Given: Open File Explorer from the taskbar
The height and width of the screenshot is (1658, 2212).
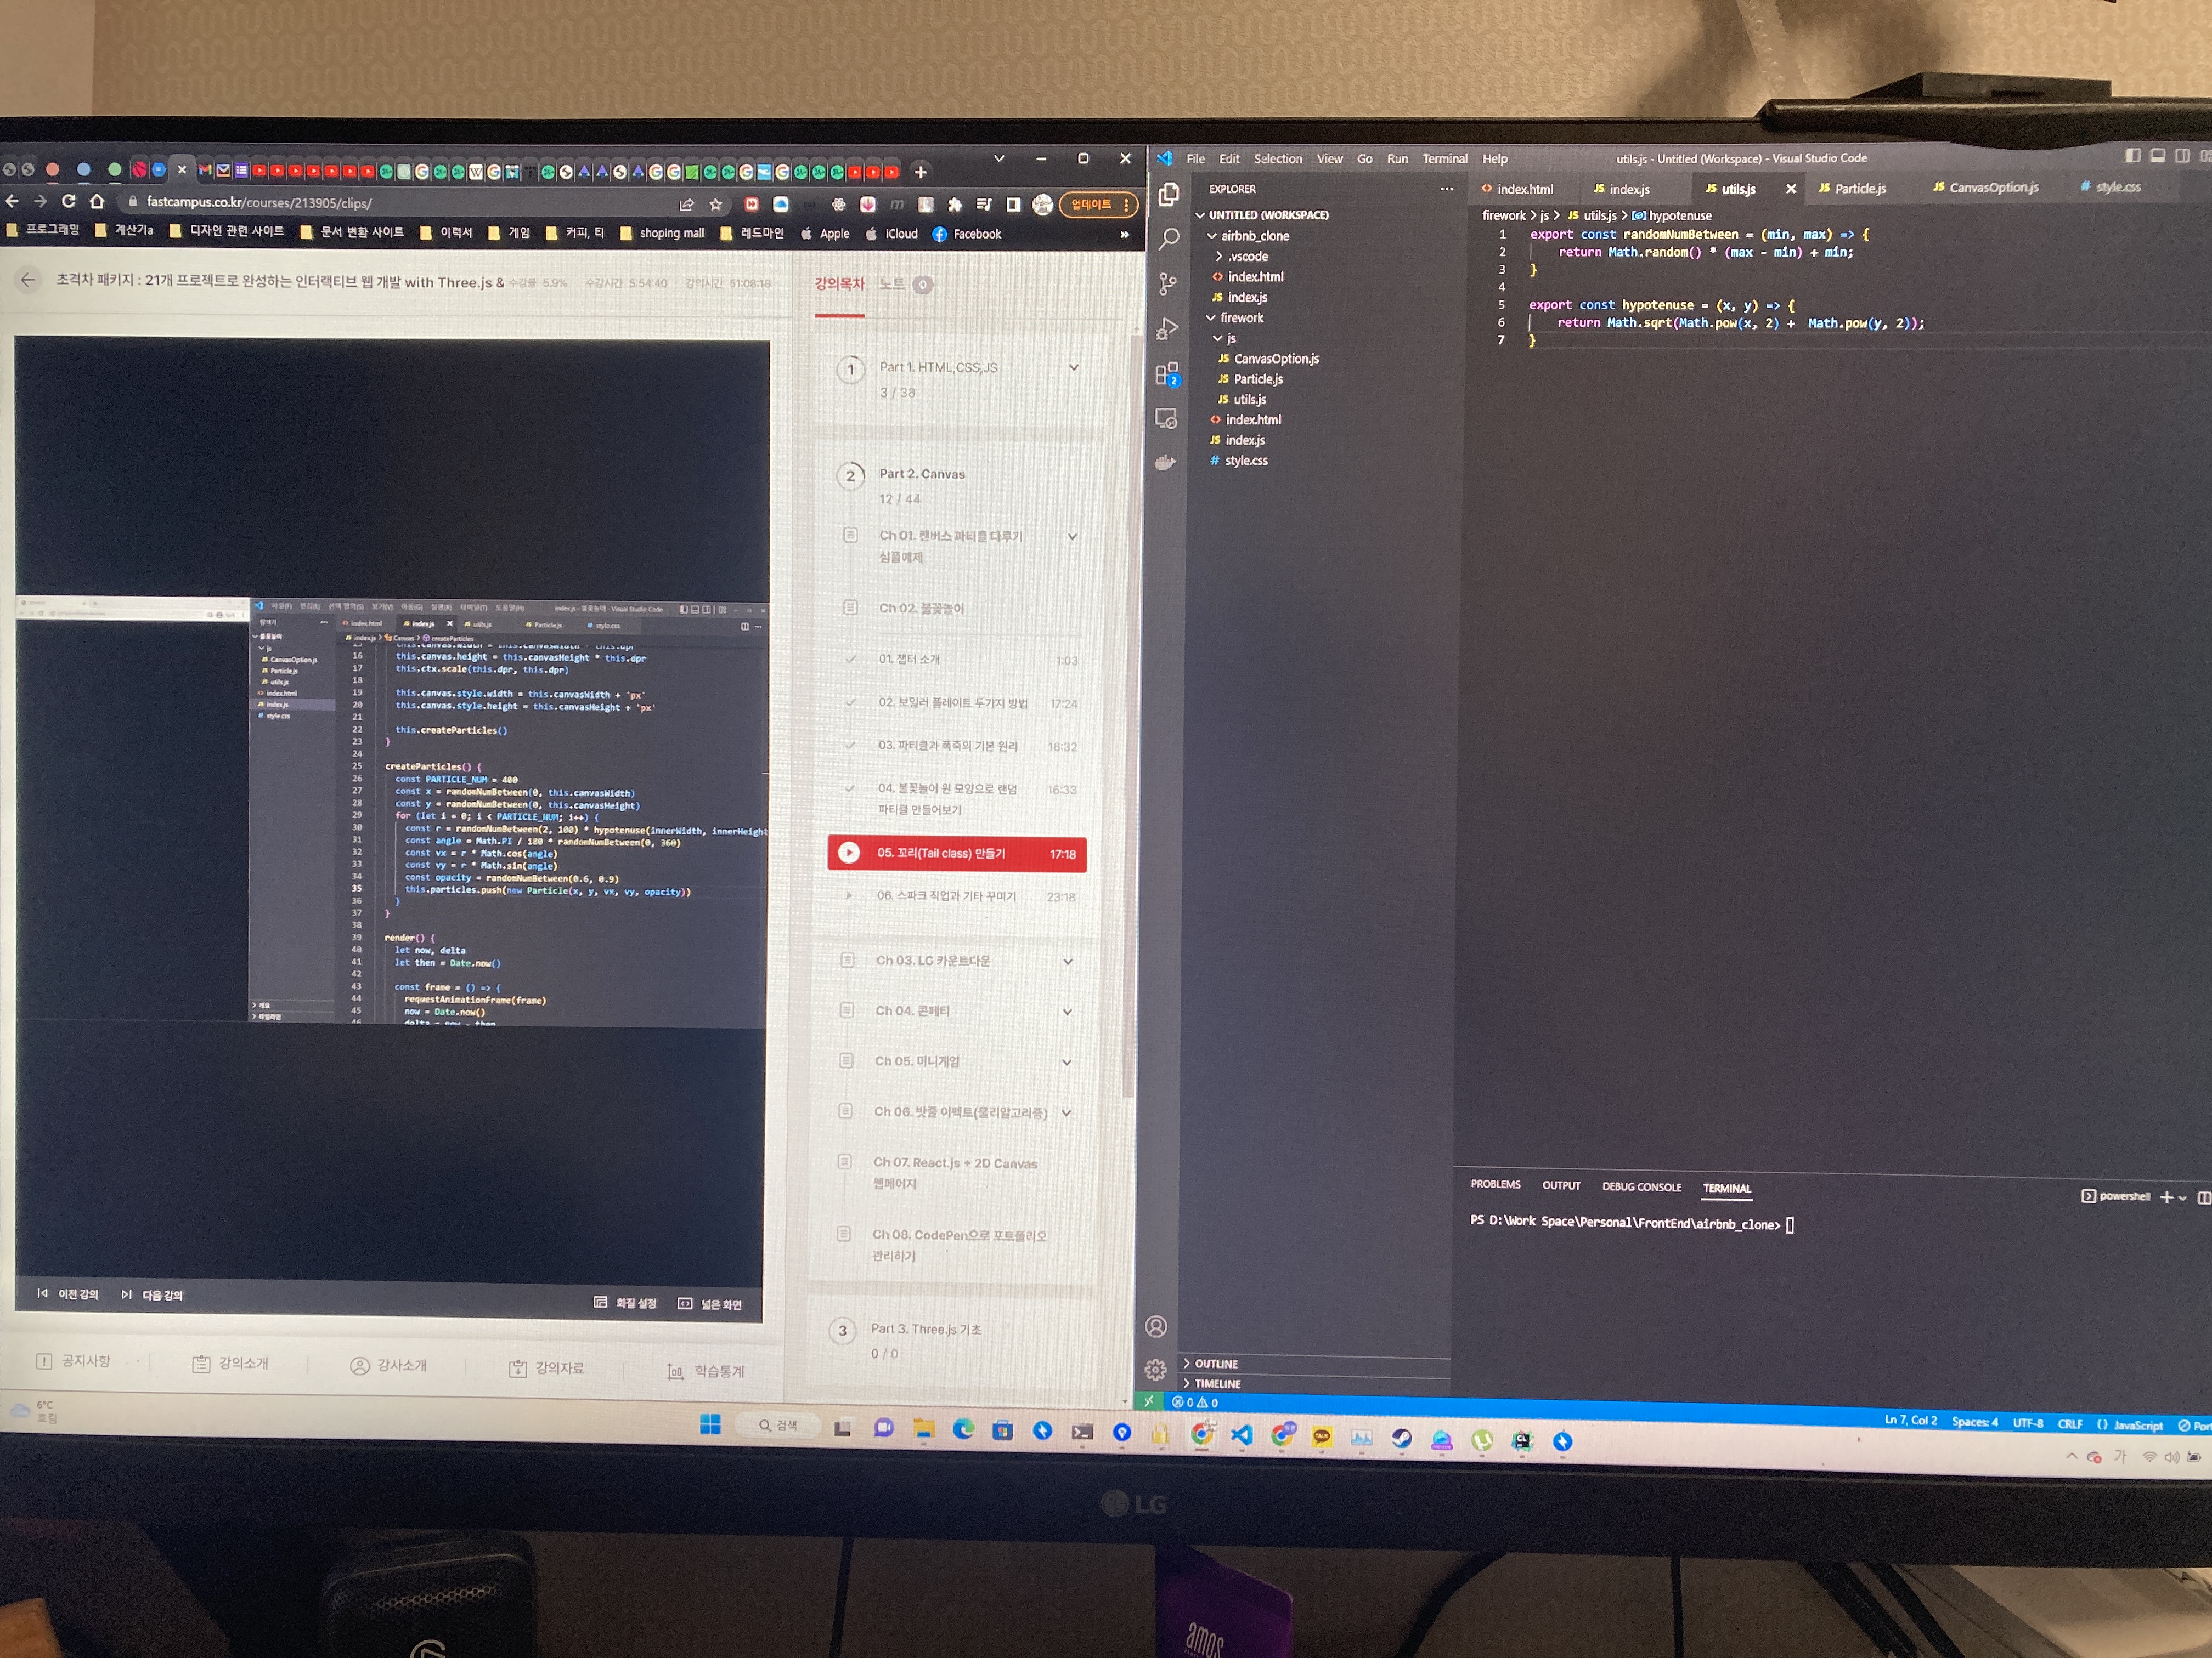Looking at the screenshot, I should click(x=923, y=1430).
